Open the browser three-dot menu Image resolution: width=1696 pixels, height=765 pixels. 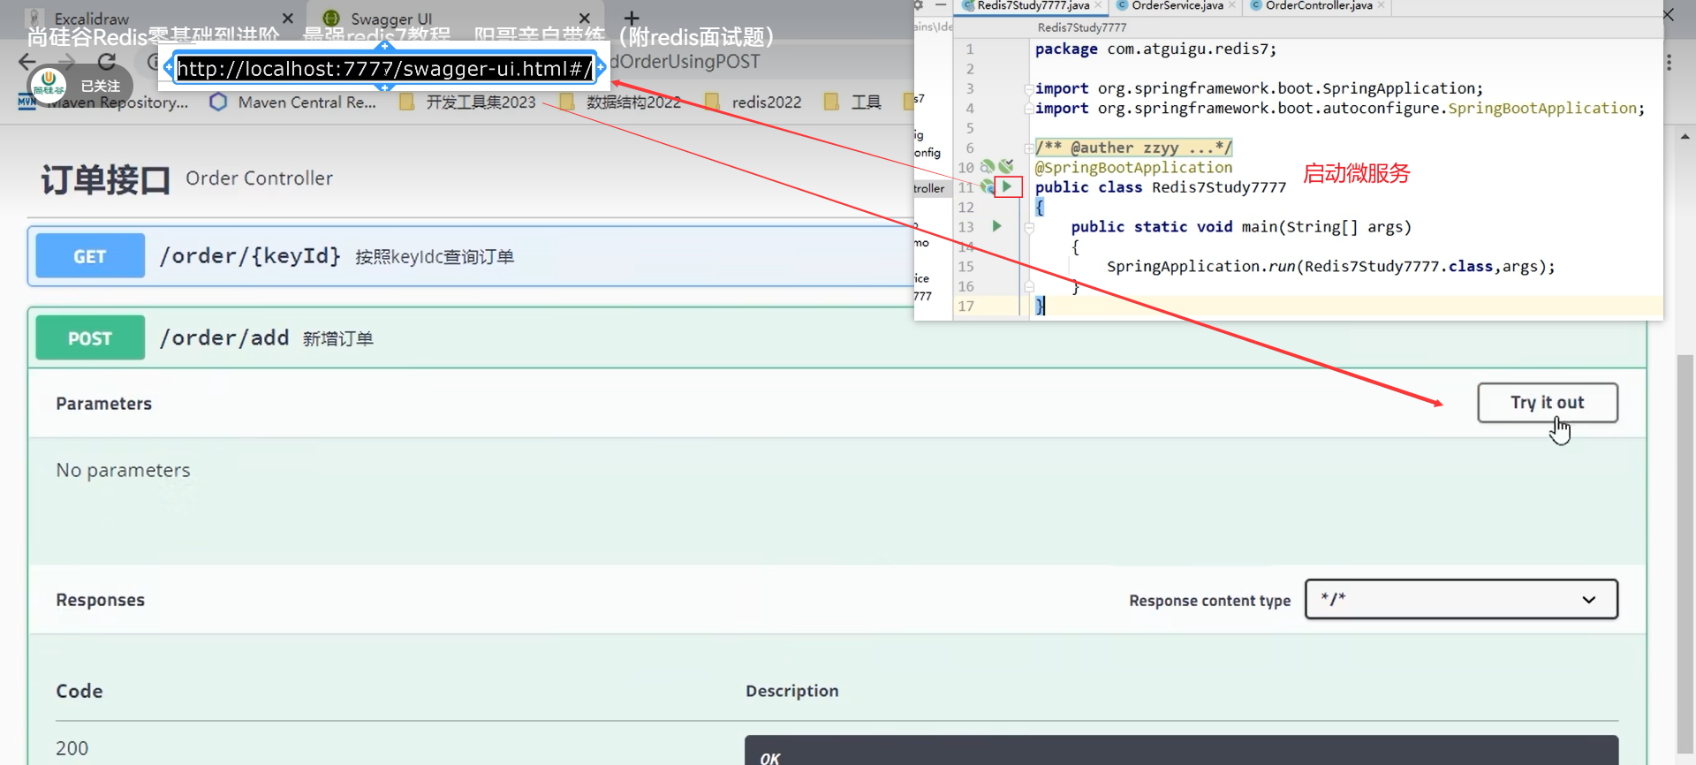pos(1669,62)
